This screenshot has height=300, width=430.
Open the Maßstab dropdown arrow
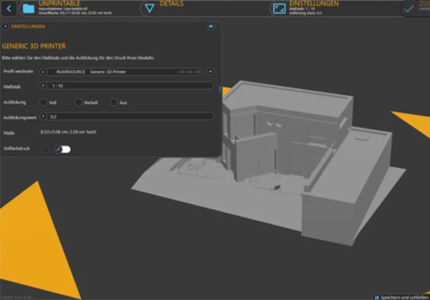pyautogui.click(x=43, y=86)
